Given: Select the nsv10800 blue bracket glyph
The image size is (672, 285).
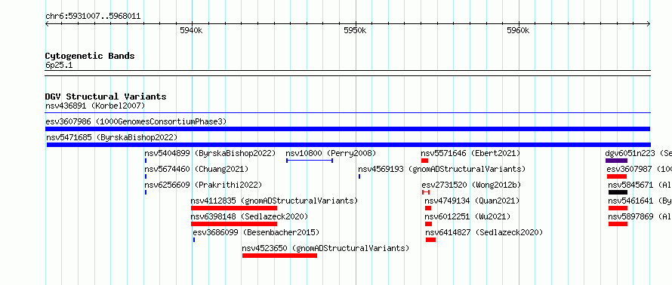Looking at the screenshot, I should [x=310, y=161].
